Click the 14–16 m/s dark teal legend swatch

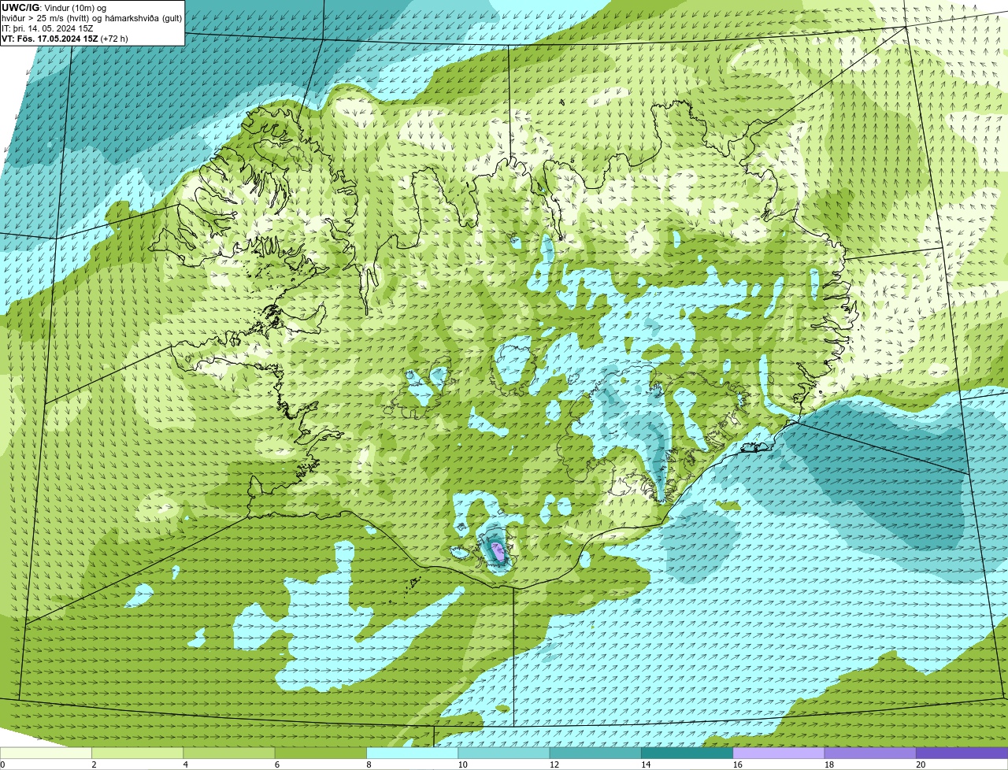pyautogui.click(x=687, y=753)
